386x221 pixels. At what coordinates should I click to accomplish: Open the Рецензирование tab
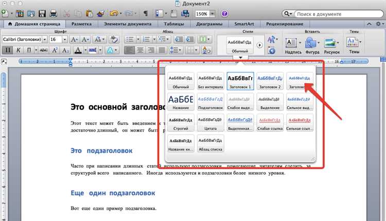(285, 24)
